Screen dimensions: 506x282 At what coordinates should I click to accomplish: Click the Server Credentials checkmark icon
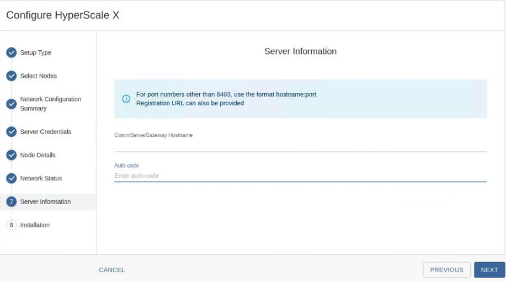[11, 132]
